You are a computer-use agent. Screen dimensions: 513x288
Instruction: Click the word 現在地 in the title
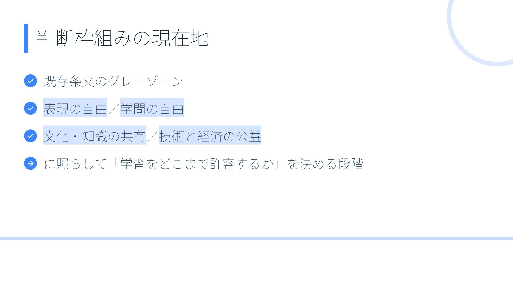coord(180,38)
